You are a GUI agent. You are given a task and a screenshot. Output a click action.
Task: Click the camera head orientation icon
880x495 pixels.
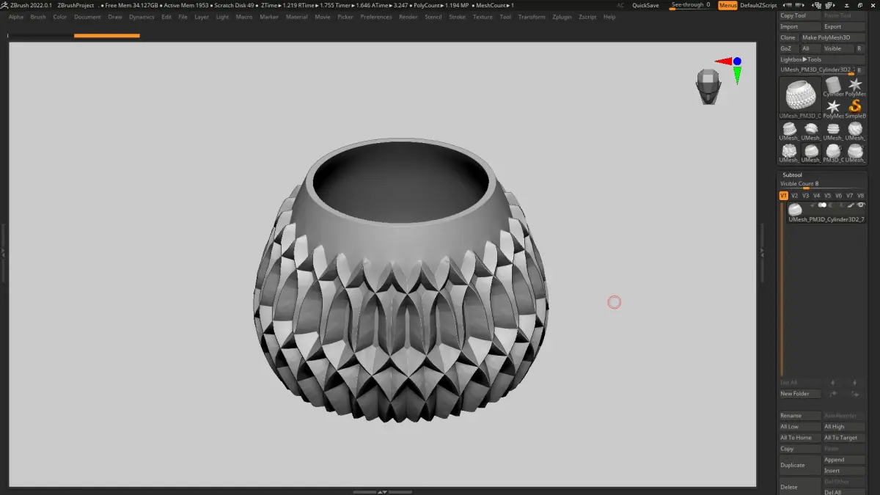[x=708, y=87]
